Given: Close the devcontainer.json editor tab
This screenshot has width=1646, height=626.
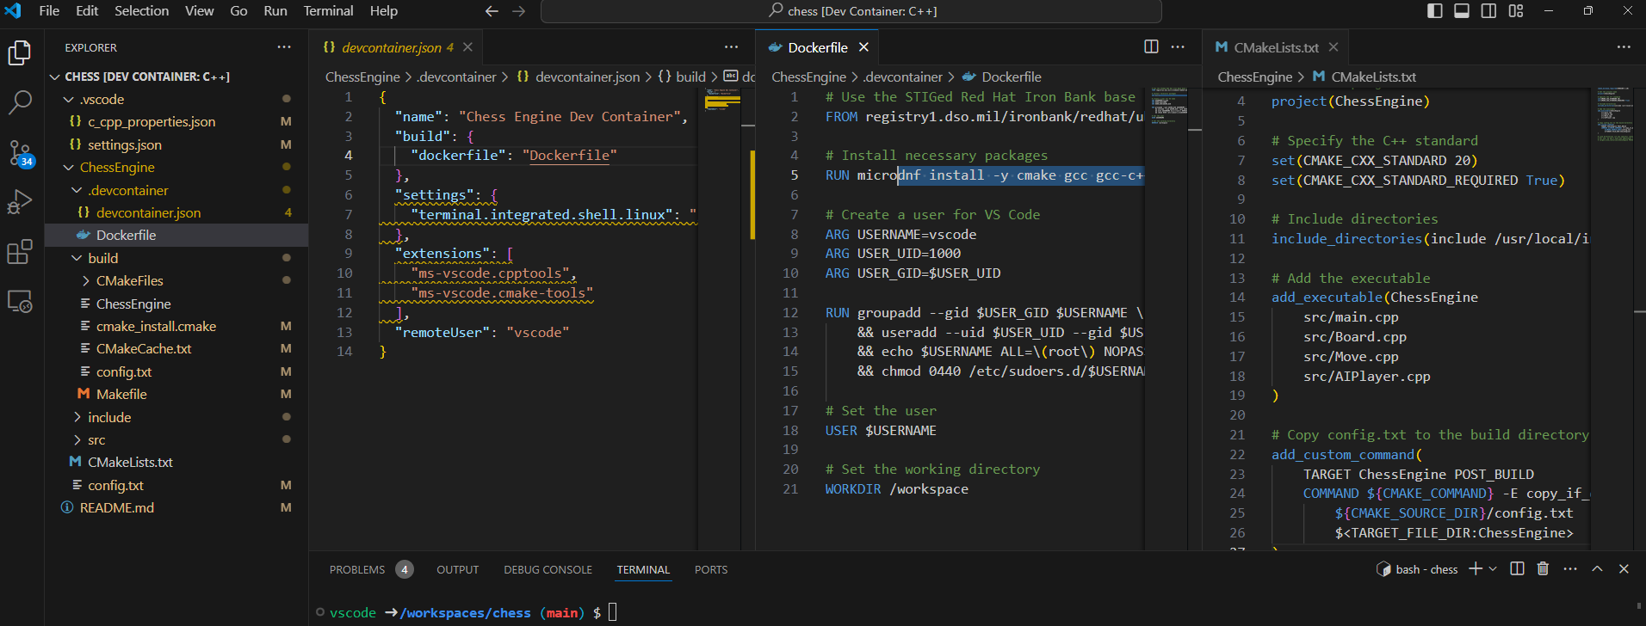Looking at the screenshot, I should tap(467, 47).
